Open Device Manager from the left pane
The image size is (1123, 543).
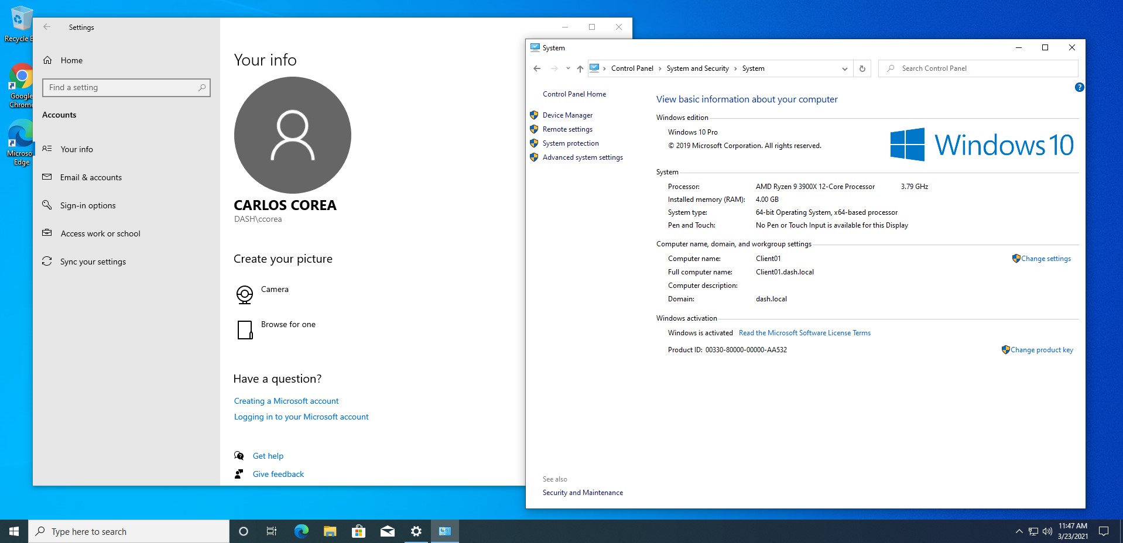click(567, 115)
